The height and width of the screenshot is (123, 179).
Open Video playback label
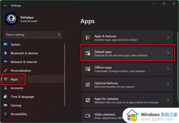coord(105,114)
